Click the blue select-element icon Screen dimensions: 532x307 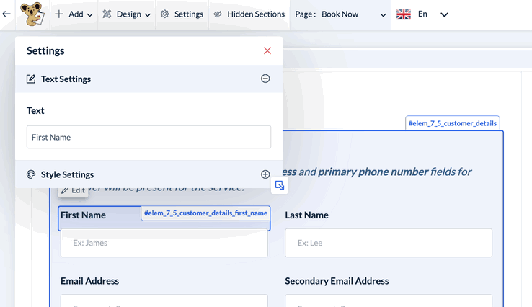pyautogui.click(x=280, y=185)
